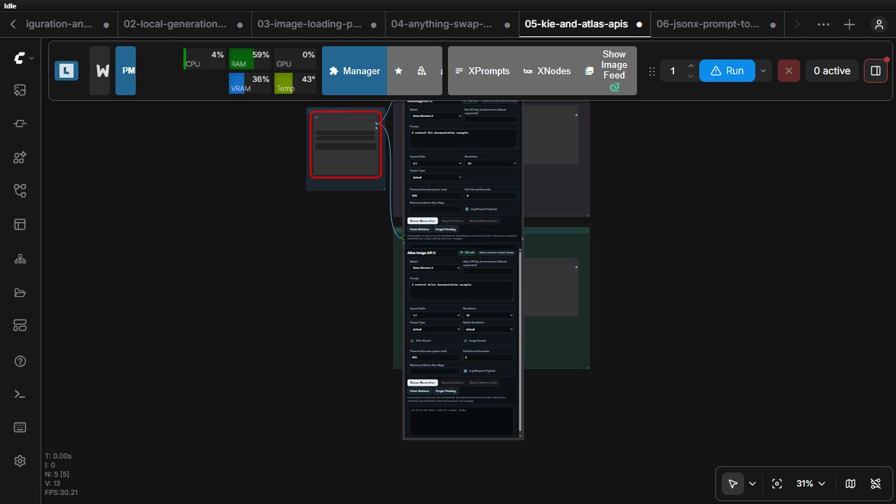
Task: Go to the previous workflow tabs
Action: click(x=13, y=24)
